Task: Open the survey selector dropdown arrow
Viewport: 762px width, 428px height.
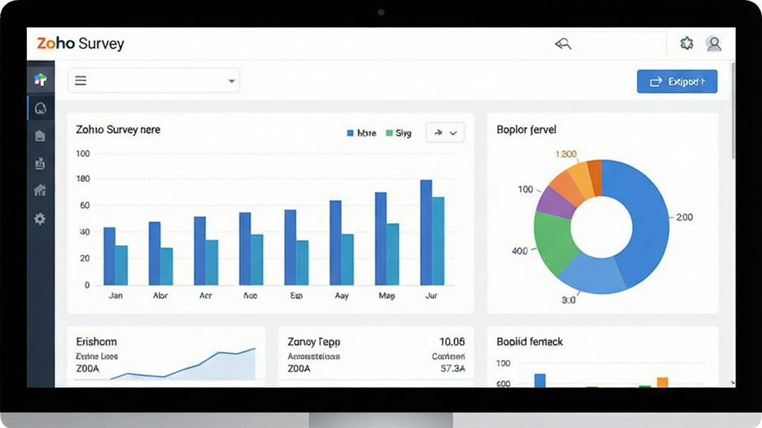Action: (232, 81)
